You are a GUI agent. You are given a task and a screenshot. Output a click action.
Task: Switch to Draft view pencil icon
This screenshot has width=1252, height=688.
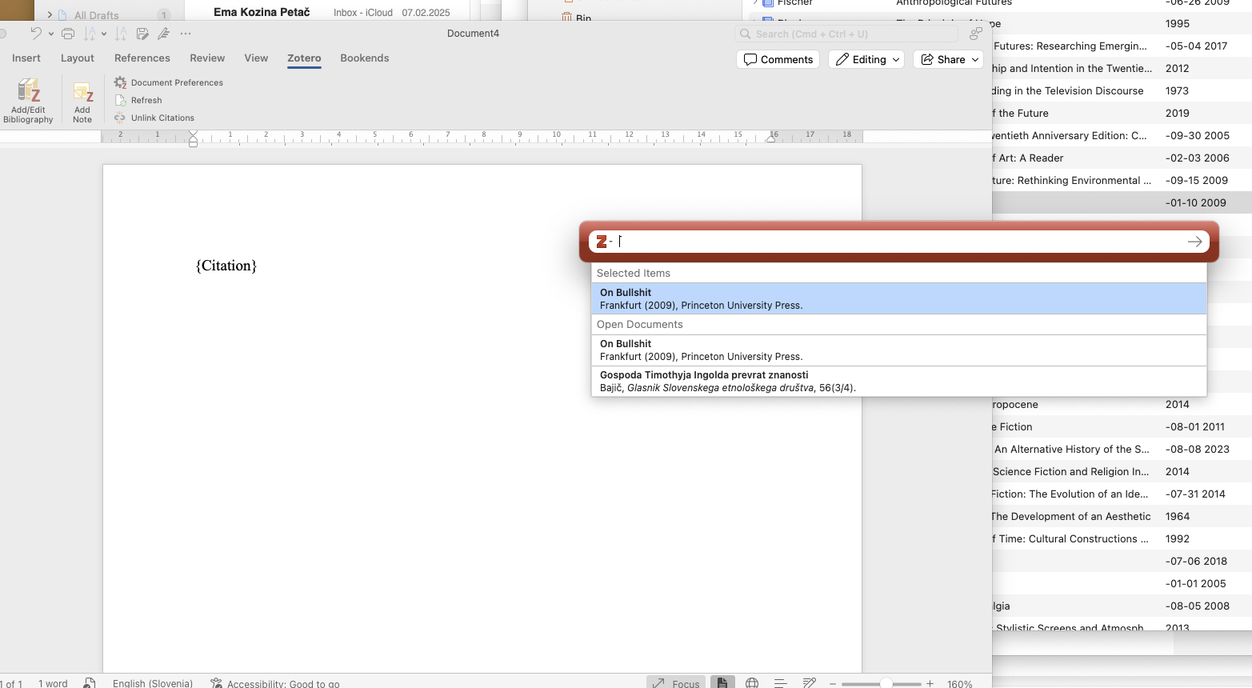coord(810,683)
